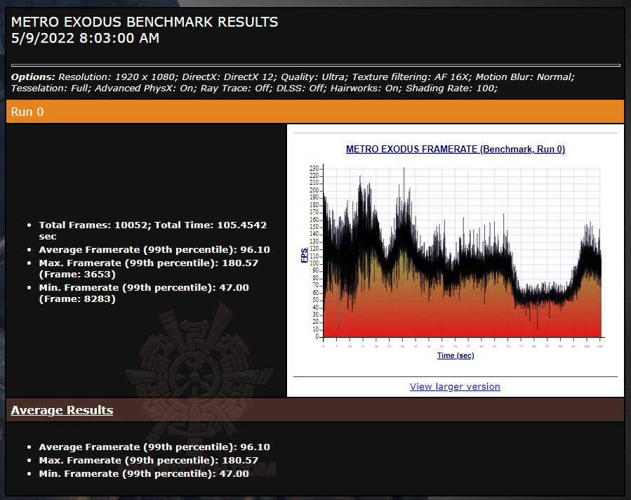
Task: Select Average Results Max. Framerate line
Action: (149, 460)
